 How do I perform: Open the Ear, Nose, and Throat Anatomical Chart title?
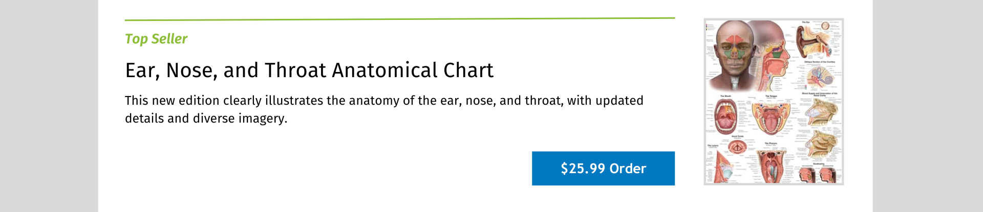click(x=309, y=70)
